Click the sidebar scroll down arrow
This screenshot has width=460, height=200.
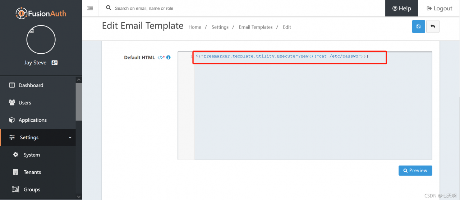click(79, 196)
